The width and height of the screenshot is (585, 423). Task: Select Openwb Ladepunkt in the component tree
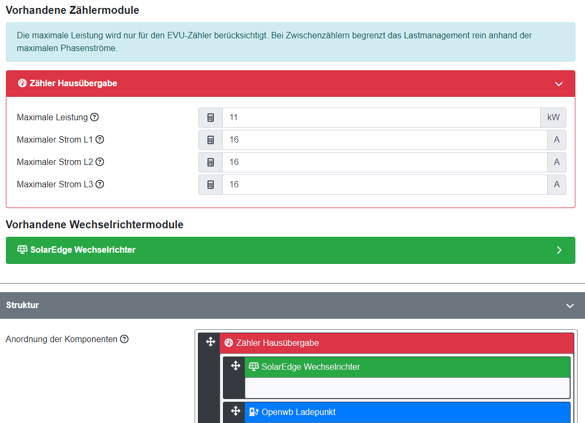coord(407,412)
